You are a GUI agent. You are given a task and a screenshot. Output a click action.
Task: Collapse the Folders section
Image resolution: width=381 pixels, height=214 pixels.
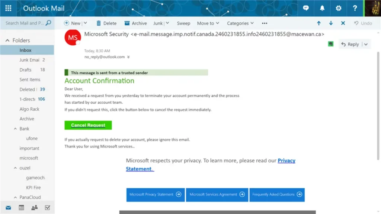7,40
